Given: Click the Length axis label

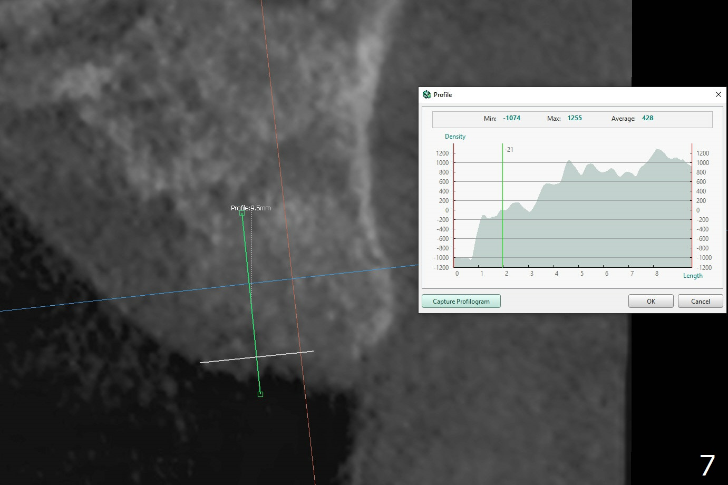Looking at the screenshot, I should [693, 276].
